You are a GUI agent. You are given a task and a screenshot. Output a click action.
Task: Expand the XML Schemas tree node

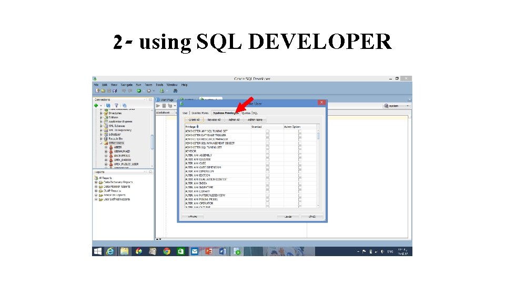coord(101,126)
